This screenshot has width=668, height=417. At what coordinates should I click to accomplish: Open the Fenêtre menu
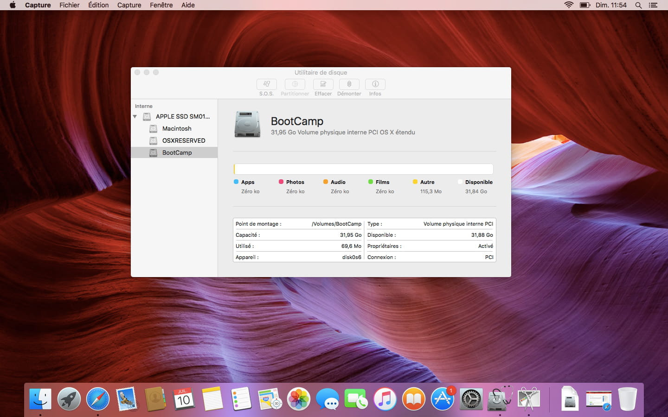point(161,5)
